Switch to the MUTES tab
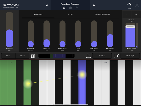Viewport: 141px width, 106px height. [x=70, y=14]
